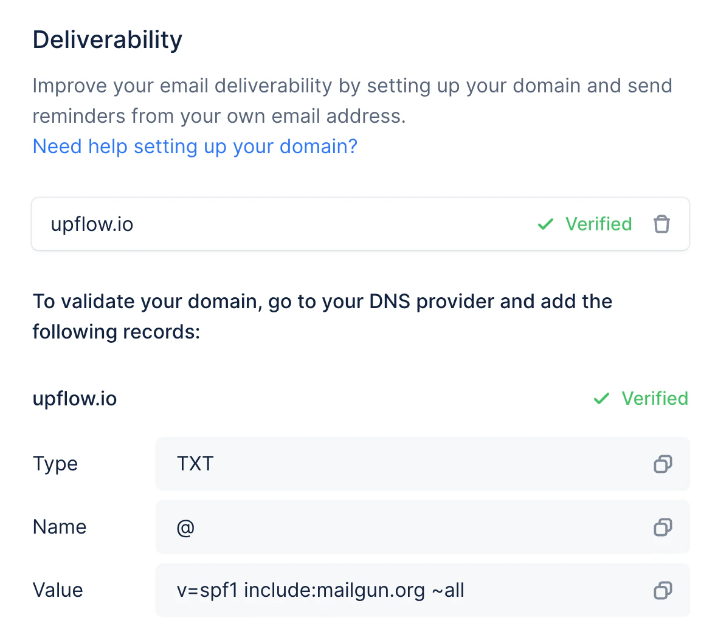The width and height of the screenshot is (715, 643).
Task: Click the TXT type field
Action: click(422, 464)
